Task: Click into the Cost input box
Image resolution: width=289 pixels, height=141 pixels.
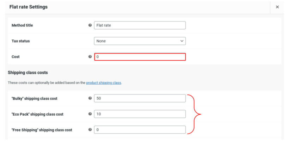Action: pyautogui.click(x=140, y=57)
